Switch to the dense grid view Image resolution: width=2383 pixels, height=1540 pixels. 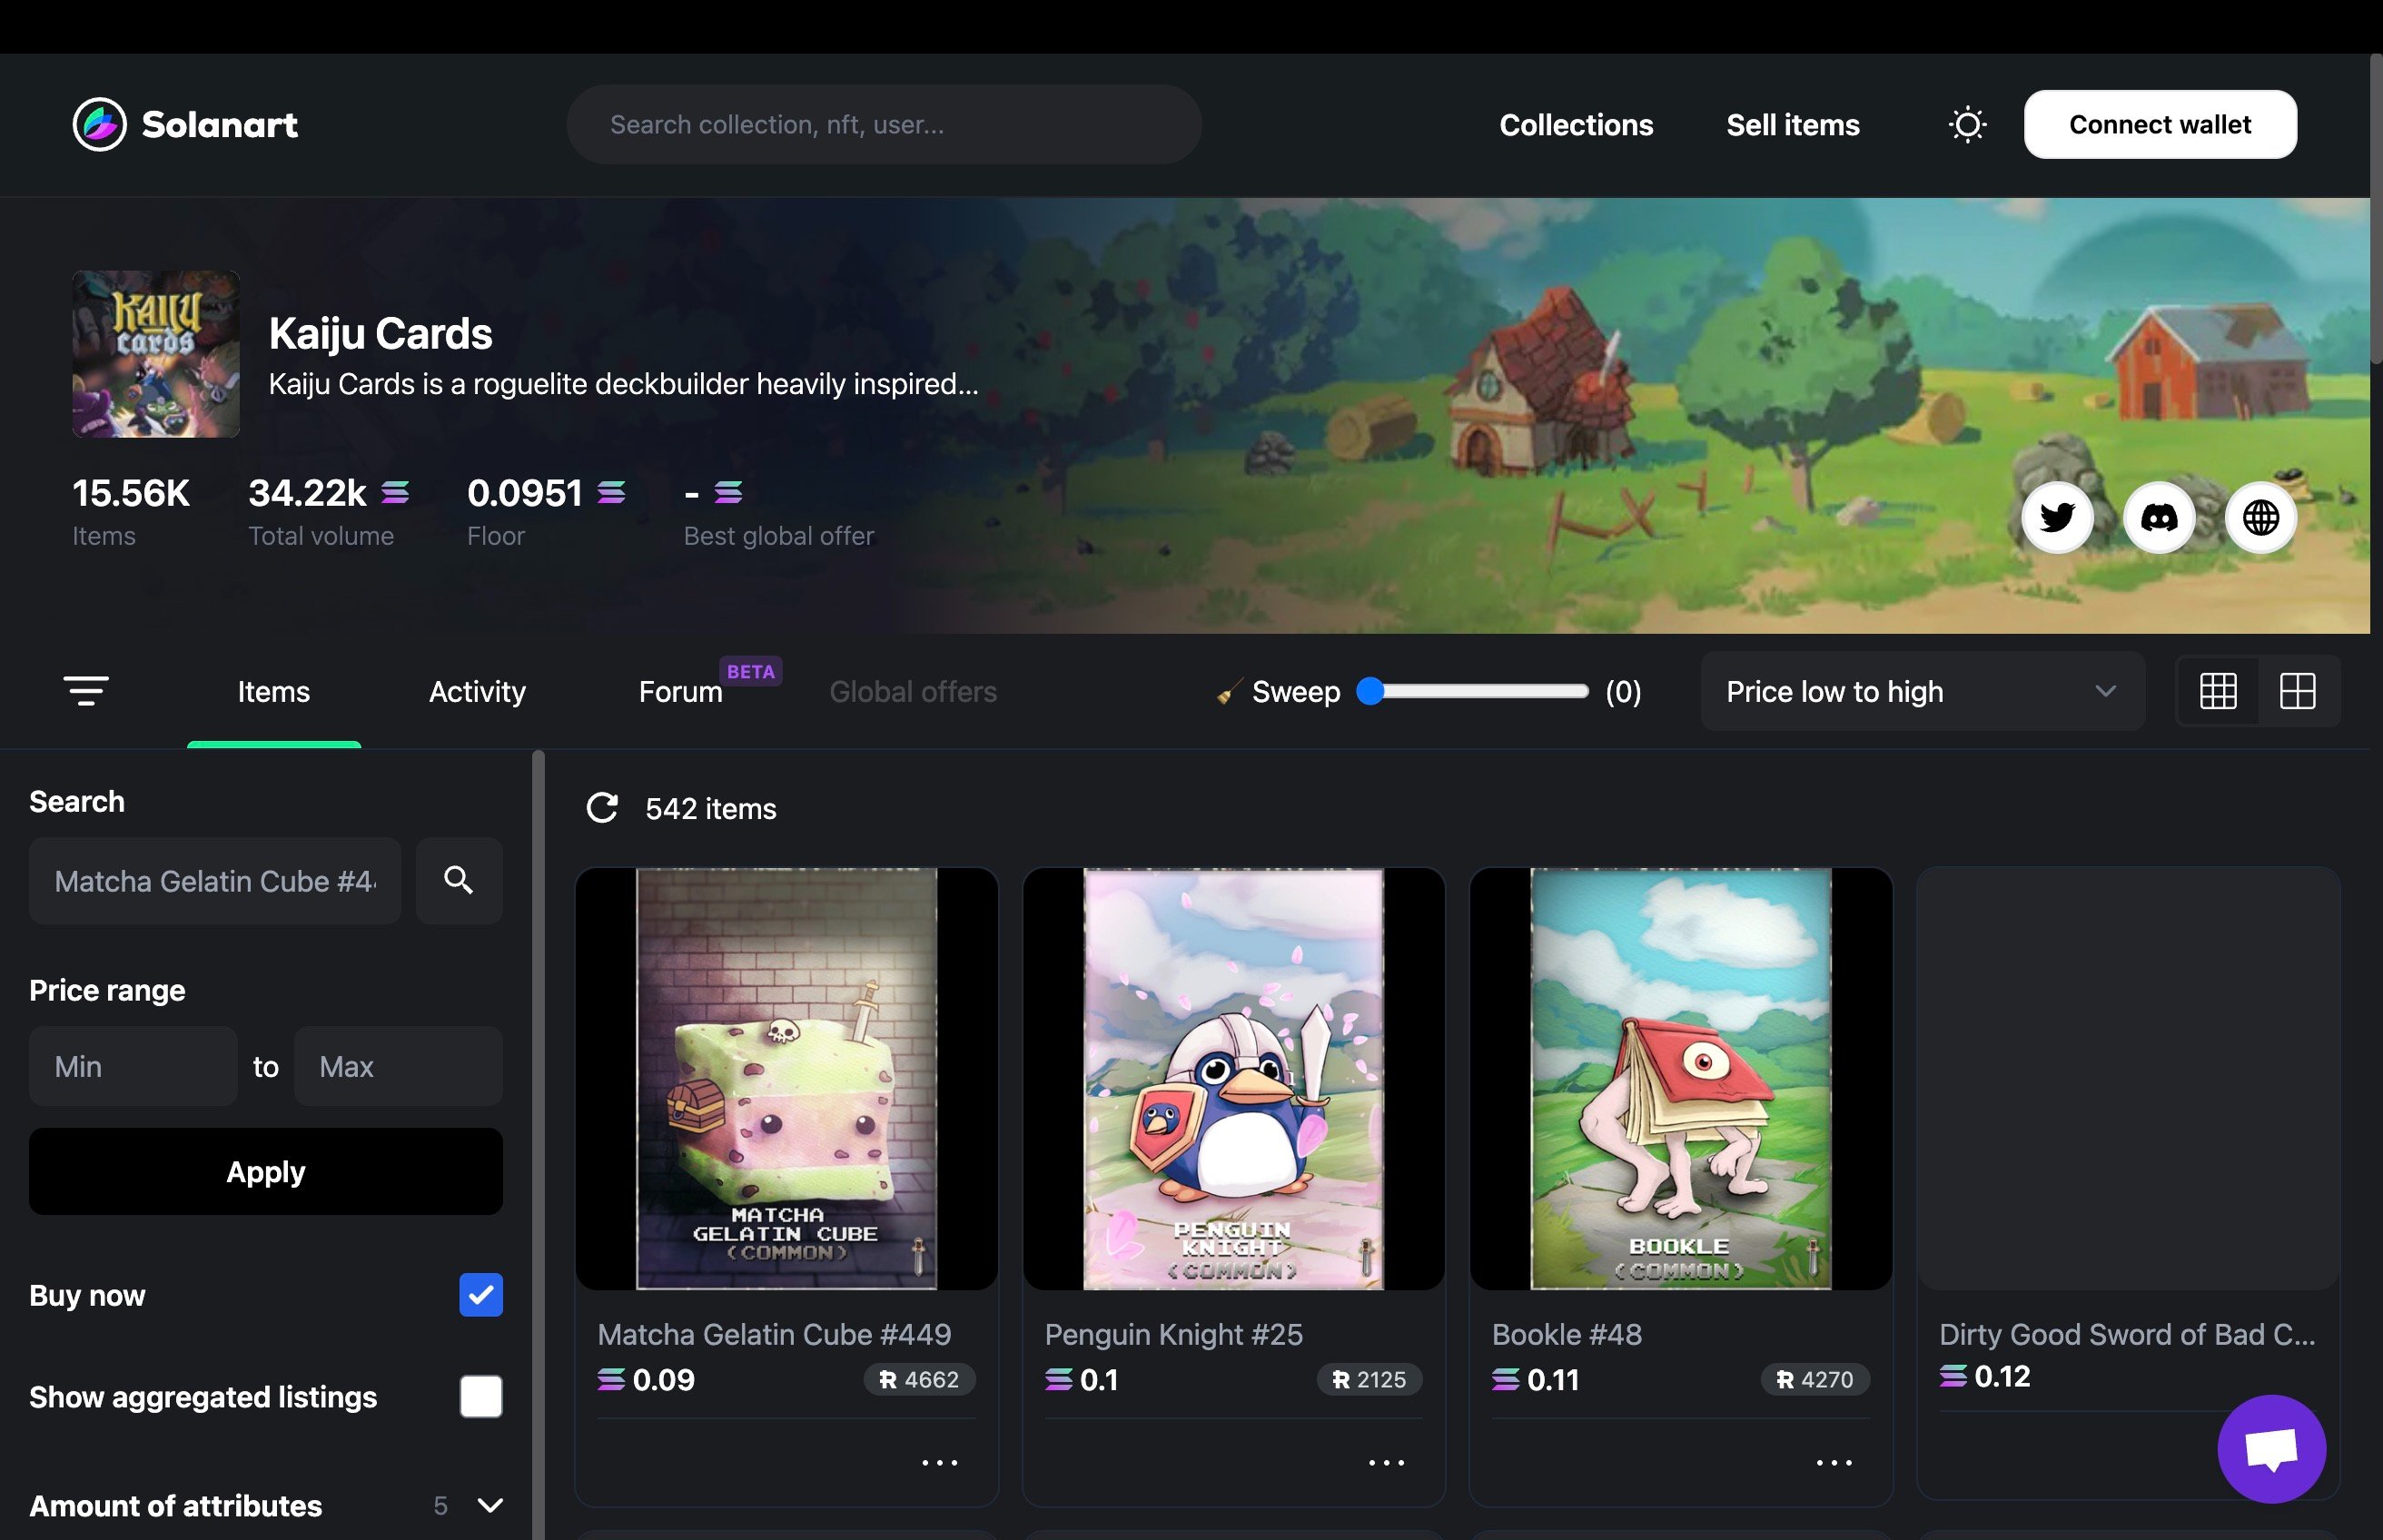2217,691
